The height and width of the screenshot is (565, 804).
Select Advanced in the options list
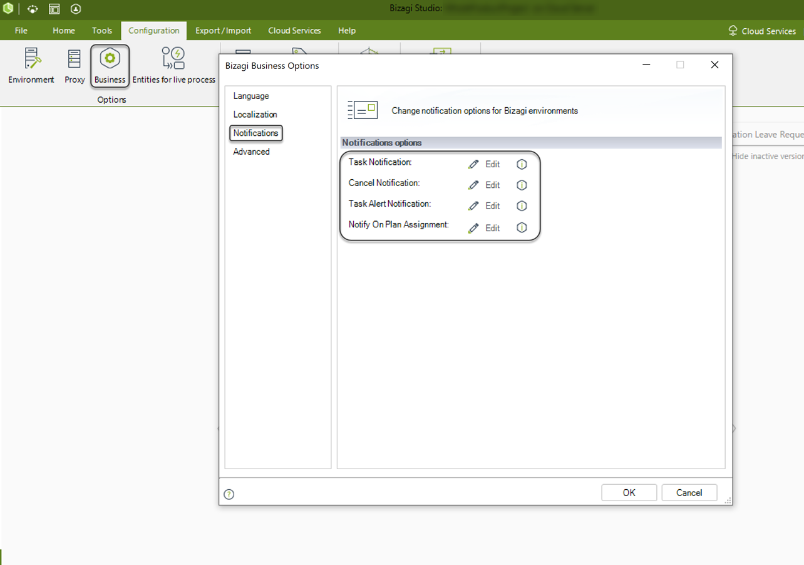click(x=251, y=152)
